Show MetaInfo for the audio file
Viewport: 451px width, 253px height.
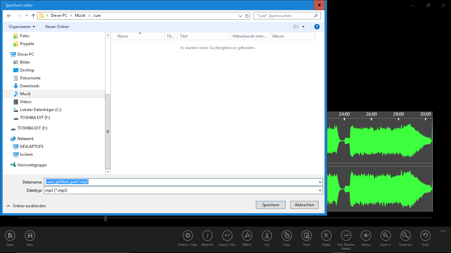point(207,235)
